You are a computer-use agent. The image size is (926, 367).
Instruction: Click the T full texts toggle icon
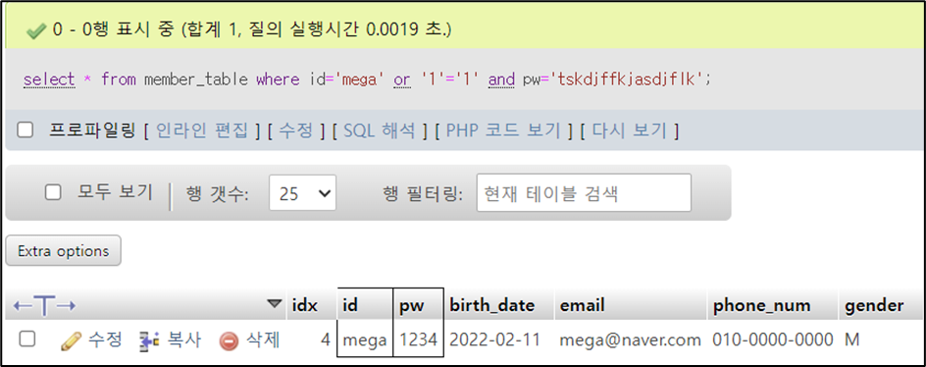45,305
